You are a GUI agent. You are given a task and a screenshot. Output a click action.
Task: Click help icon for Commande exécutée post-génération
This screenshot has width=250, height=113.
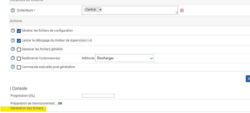13,67
